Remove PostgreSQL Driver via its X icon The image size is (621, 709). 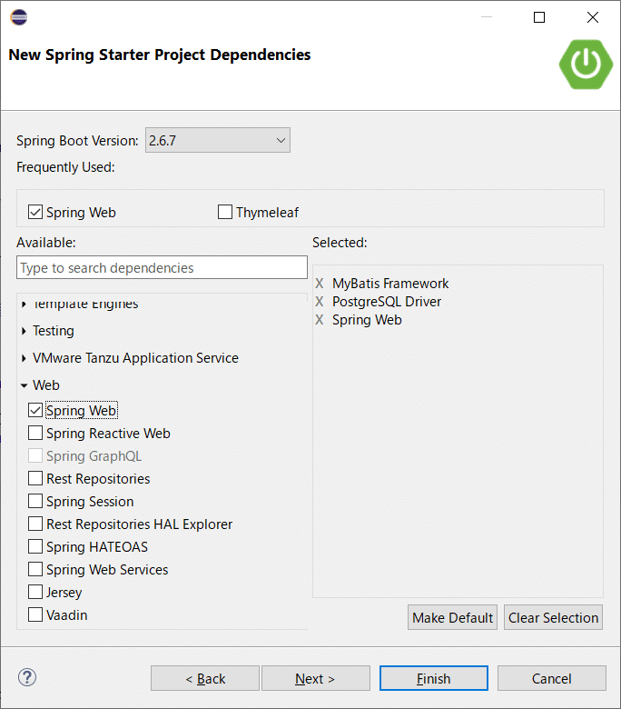[320, 302]
